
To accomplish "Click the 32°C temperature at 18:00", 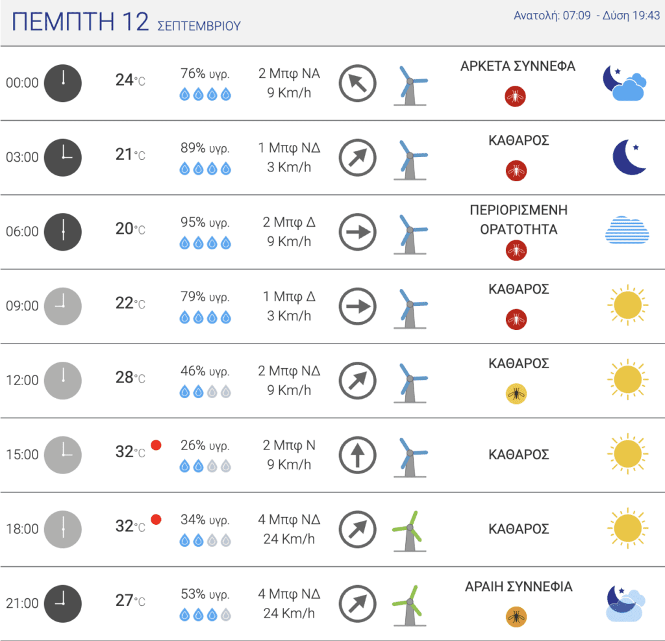I will [130, 527].
